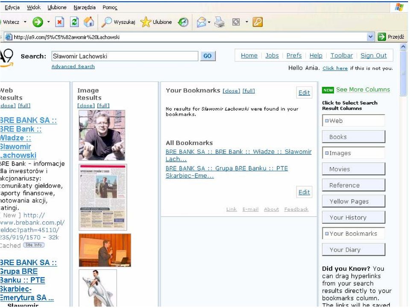Close the Your Bookmarks column

[231, 91]
